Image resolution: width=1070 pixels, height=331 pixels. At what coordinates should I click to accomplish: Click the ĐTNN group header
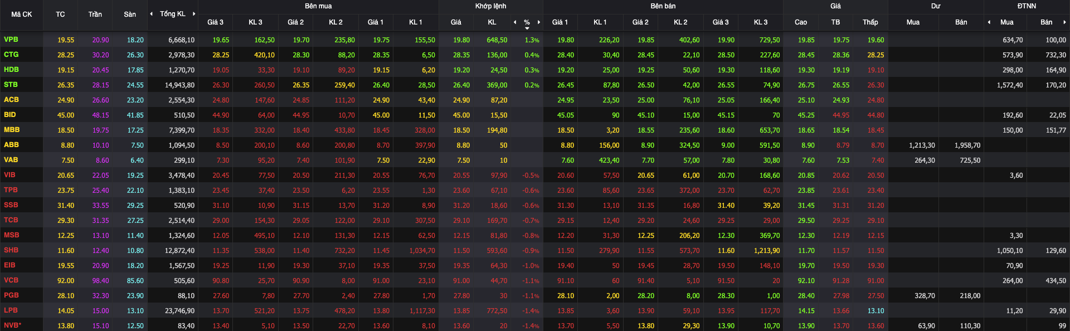1027,6
